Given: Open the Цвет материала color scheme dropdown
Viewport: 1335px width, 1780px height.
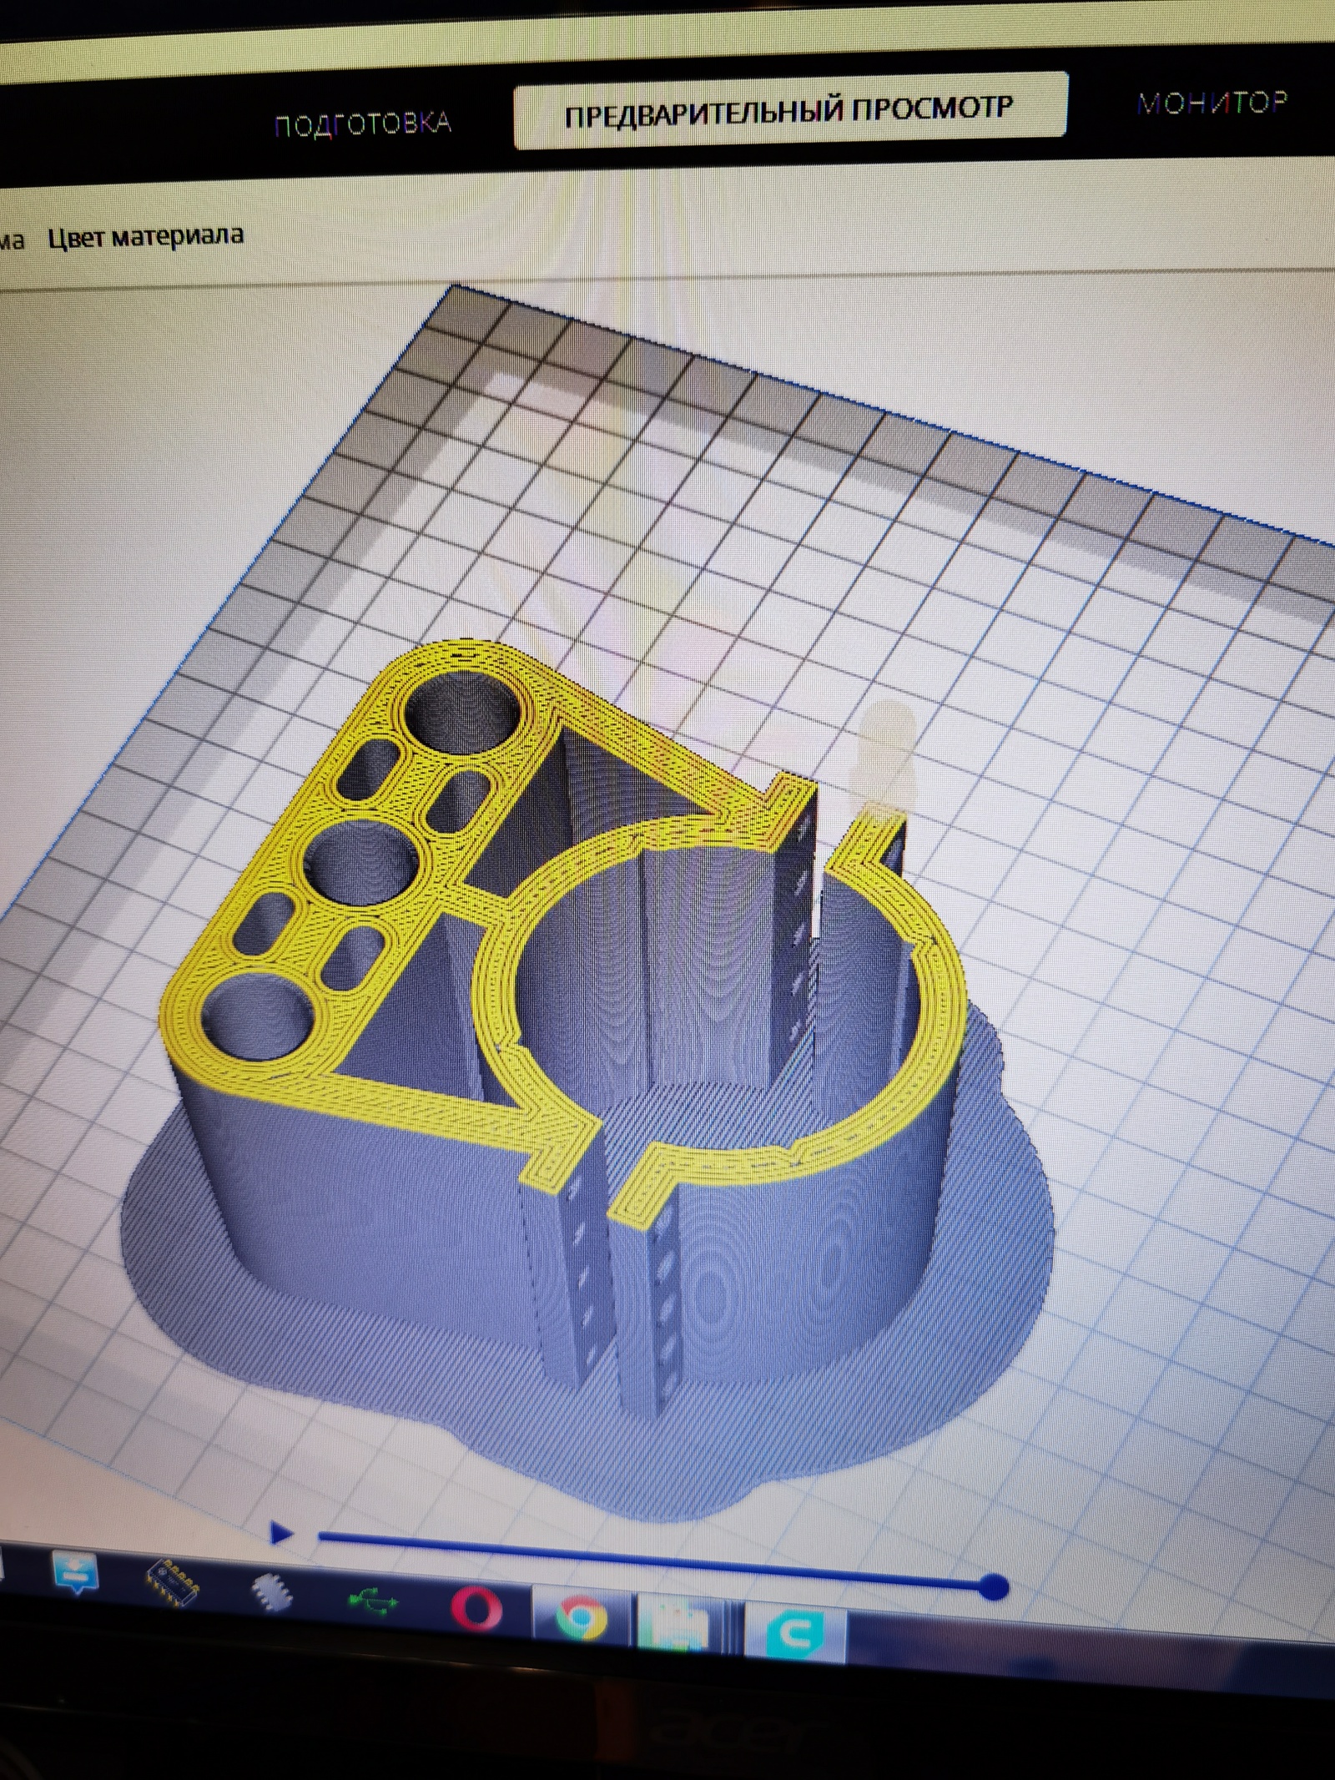Looking at the screenshot, I should [146, 237].
